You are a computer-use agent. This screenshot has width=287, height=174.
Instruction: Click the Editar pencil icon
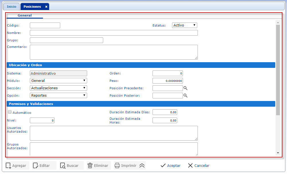coord(36,166)
